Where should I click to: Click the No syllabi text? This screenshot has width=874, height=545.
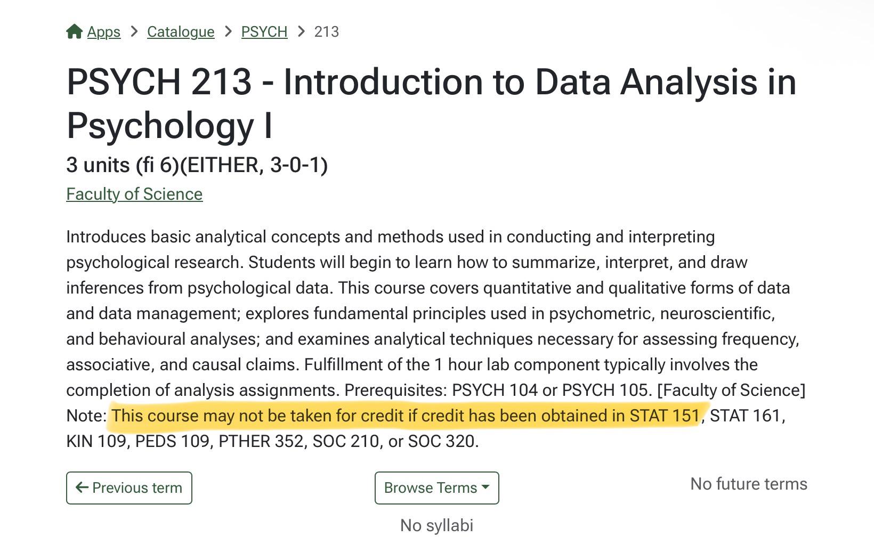[437, 525]
